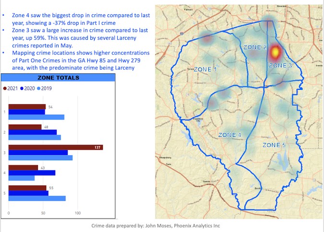324x232 pixels.
Task: Select the ZONE 1 map label
Action: point(205,69)
